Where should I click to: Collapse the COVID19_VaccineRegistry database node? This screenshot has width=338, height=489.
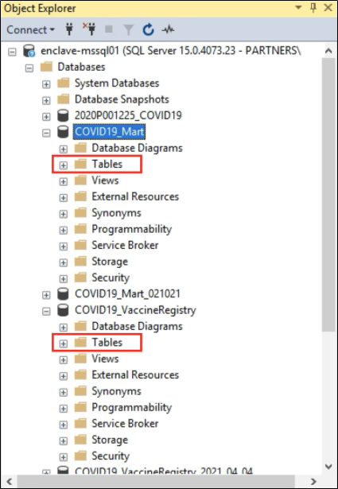click(46, 311)
